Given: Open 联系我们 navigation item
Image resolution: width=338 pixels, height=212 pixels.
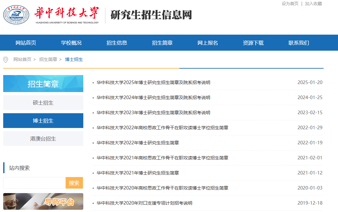Looking at the screenshot, I should click(299, 43).
